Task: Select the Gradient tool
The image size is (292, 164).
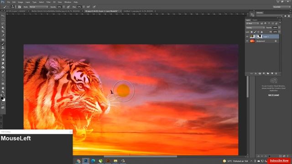Action: [3, 60]
